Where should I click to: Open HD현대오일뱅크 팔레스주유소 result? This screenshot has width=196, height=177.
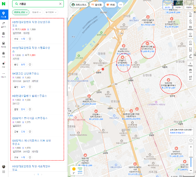pos(29,96)
